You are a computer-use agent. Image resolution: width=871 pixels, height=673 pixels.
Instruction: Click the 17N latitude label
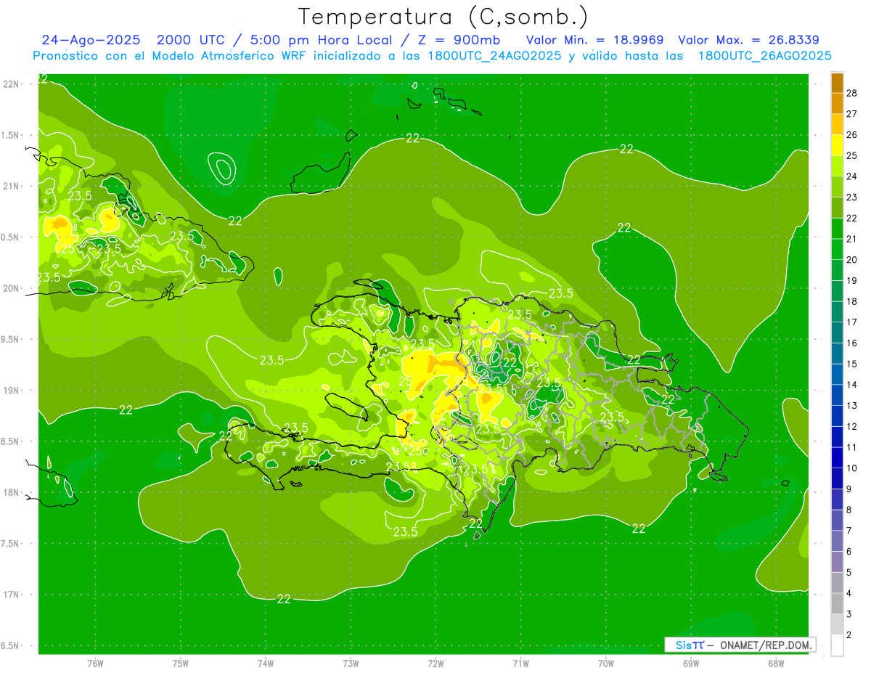click(x=12, y=595)
